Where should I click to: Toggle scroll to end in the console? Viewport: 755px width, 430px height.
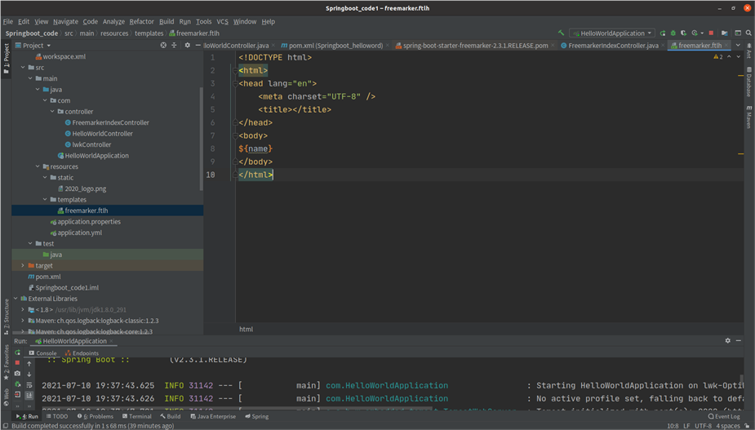click(x=29, y=395)
